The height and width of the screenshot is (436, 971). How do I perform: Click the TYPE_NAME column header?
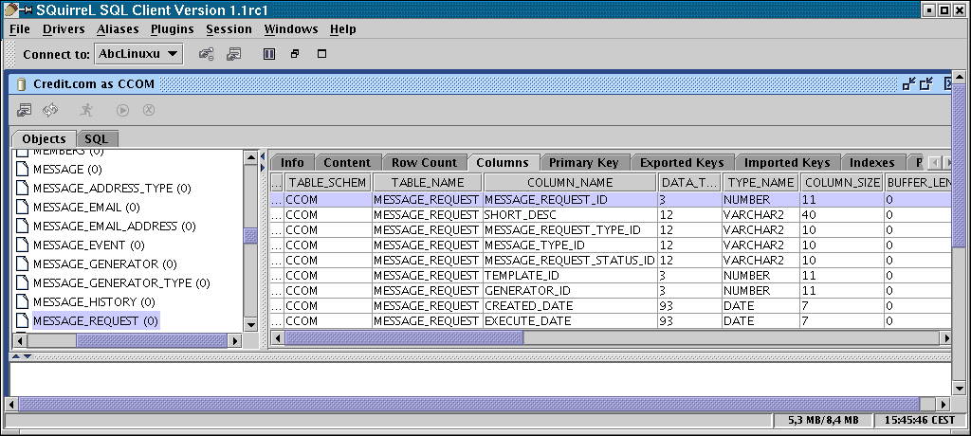tap(760, 182)
